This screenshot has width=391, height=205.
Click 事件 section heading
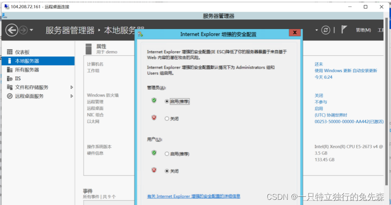tap(88, 191)
